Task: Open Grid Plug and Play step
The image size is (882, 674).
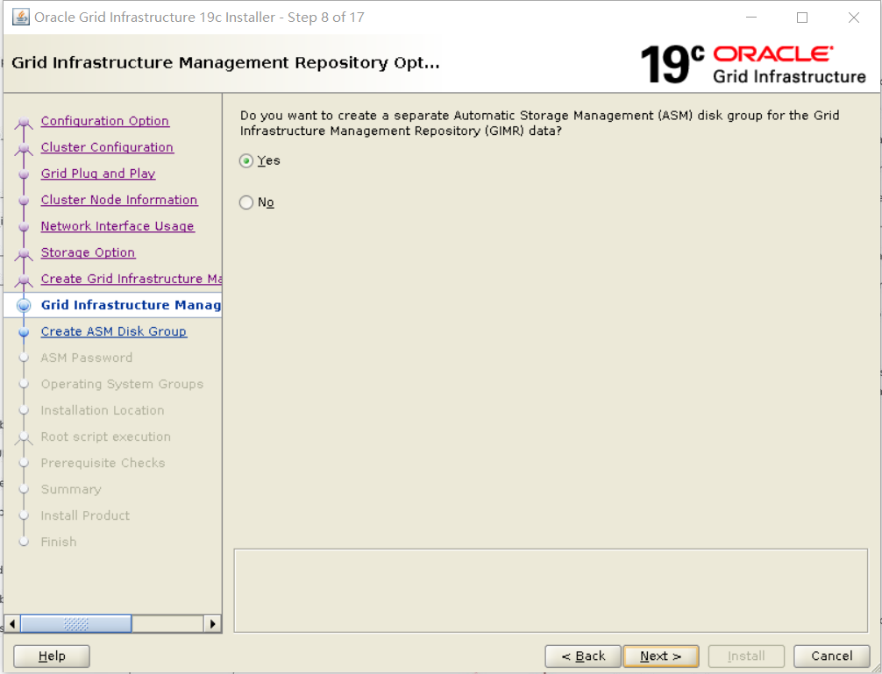Action: click(x=98, y=174)
